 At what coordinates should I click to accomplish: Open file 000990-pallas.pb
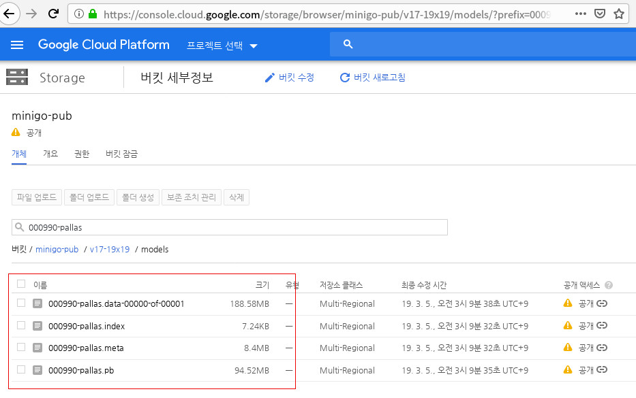[x=81, y=371]
